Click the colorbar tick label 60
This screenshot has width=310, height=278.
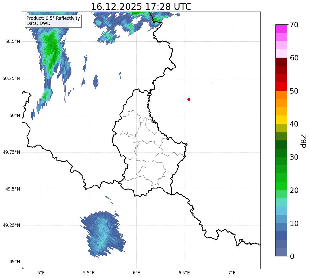294,58
